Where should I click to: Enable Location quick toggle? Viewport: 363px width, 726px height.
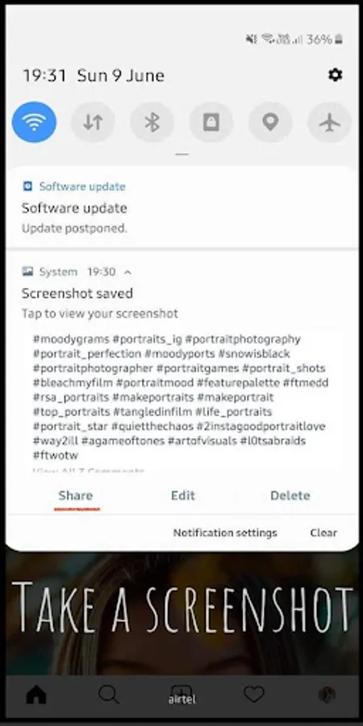(x=270, y=123)
